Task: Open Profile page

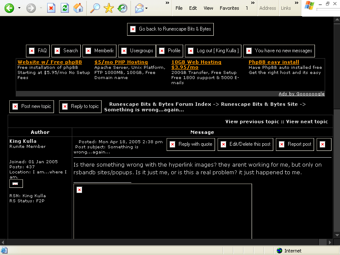Action: tap(170, 51)
